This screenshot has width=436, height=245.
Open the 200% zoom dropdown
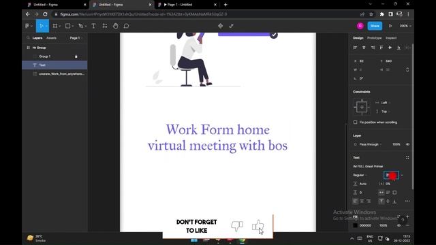[x=405, y=26]
